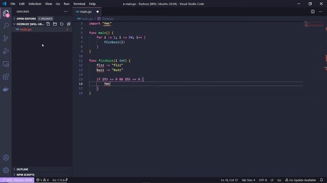Screen dimensions: 327x183
Task: Open the Selection menu
Action: click(x=35, y=4)
